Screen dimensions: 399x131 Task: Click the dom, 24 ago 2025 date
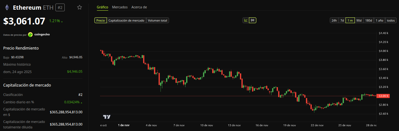pos(17,71)
